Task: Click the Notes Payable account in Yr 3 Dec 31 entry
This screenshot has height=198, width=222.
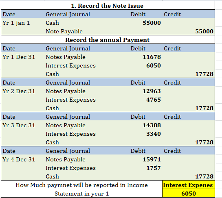Action: point(66,125)
